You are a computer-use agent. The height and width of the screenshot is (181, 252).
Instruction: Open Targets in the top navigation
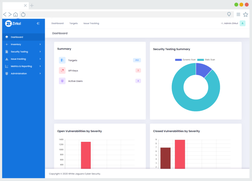click(x=73, y=23)
